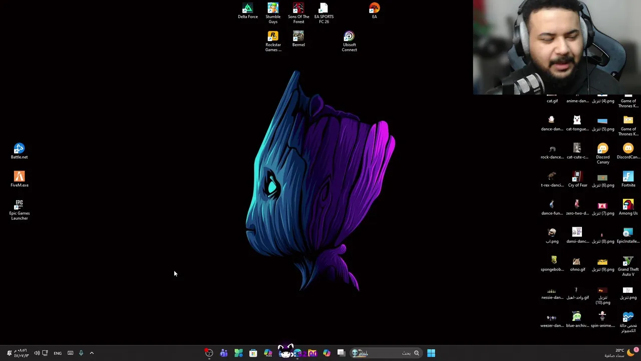Select the spongebob gif desktop file
Viewport: 641px width, 361px height.
pos(552,264)
